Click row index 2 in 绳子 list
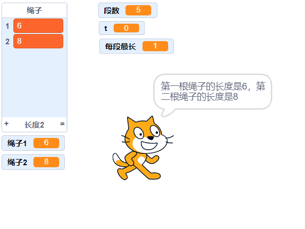305x229 pixels. pyautogui.click(x=7, y=41)
